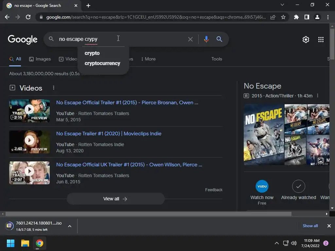
Task: Switch to the Videos tab
Action: (68, 59)
